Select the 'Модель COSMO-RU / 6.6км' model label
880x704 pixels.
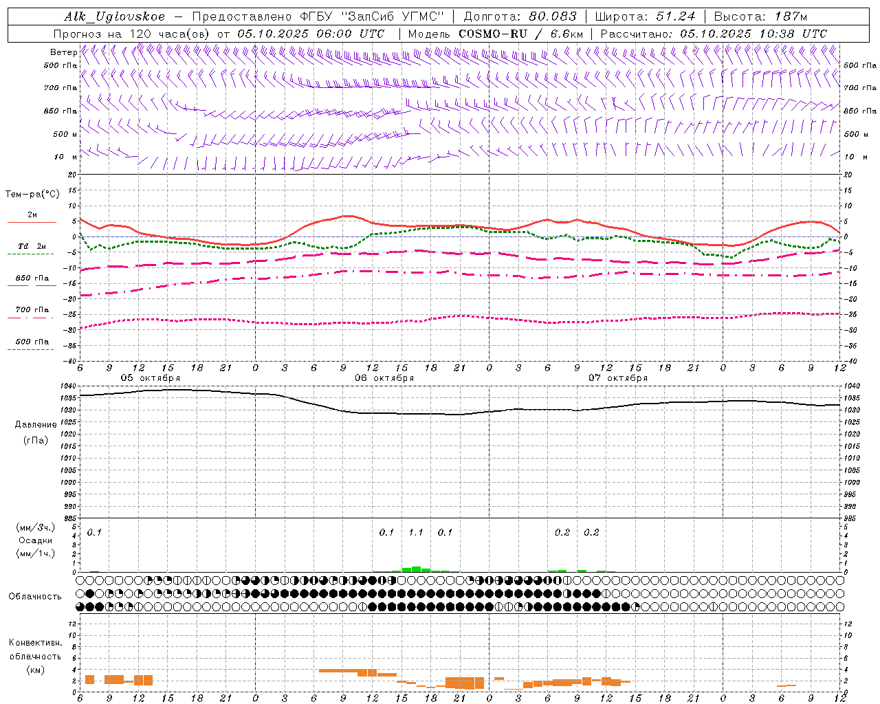pyautogui.click(x=496, y=33)
